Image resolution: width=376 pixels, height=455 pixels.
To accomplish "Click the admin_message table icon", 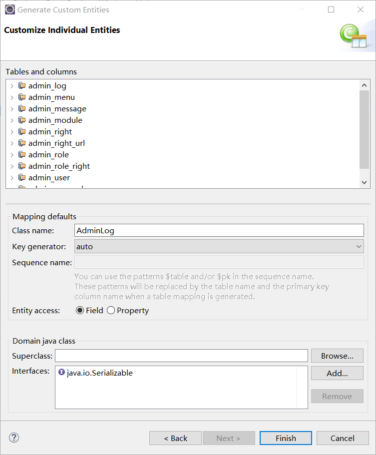I will (x=22, y=109).
